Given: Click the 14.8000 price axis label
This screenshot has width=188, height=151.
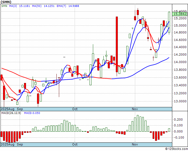Looking at the screenshot, I should (180, 33).
